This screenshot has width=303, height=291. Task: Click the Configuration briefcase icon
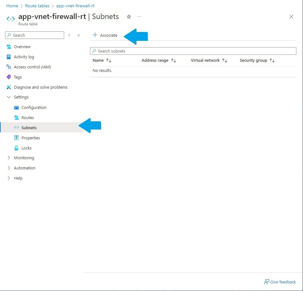pyautogui.click(x=16, y=107)
